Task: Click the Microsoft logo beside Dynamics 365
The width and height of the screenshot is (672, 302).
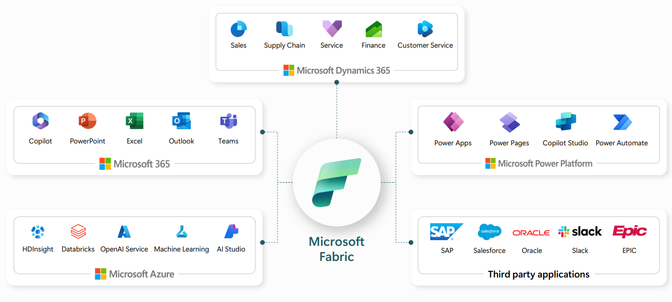Action: (x=289, y=70)
